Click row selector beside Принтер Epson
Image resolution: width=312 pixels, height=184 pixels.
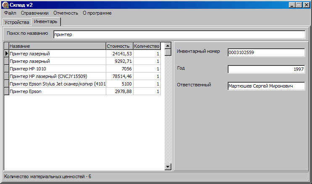(7, 91)
